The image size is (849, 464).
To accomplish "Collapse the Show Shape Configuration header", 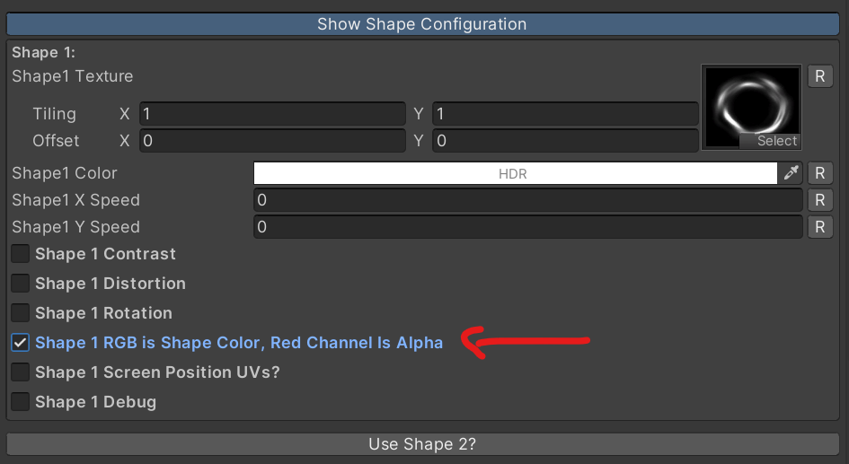I will click(423, 24).
